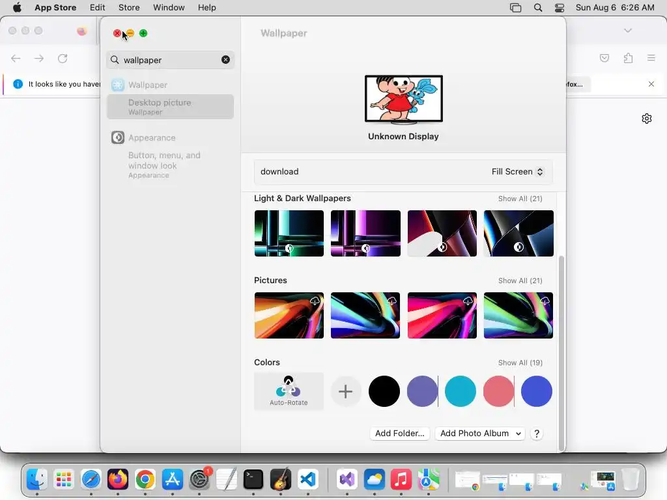Open Button, menu, and window look result

point(170,165)
